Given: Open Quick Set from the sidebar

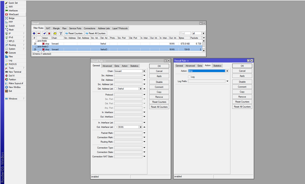Looking at the screenshot, I should point(13,3).
